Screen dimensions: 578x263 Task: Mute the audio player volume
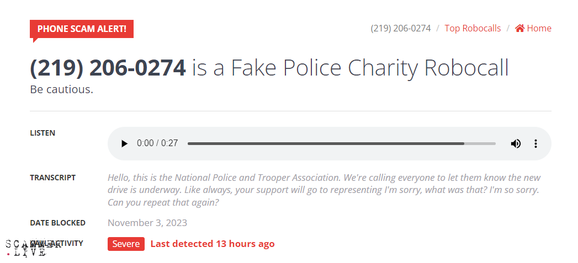(x=516, y=143)
